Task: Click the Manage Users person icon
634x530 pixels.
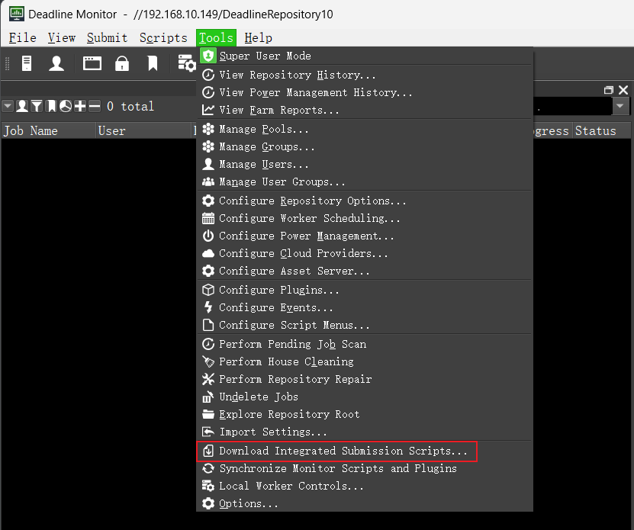Action: tap(208, 164)
